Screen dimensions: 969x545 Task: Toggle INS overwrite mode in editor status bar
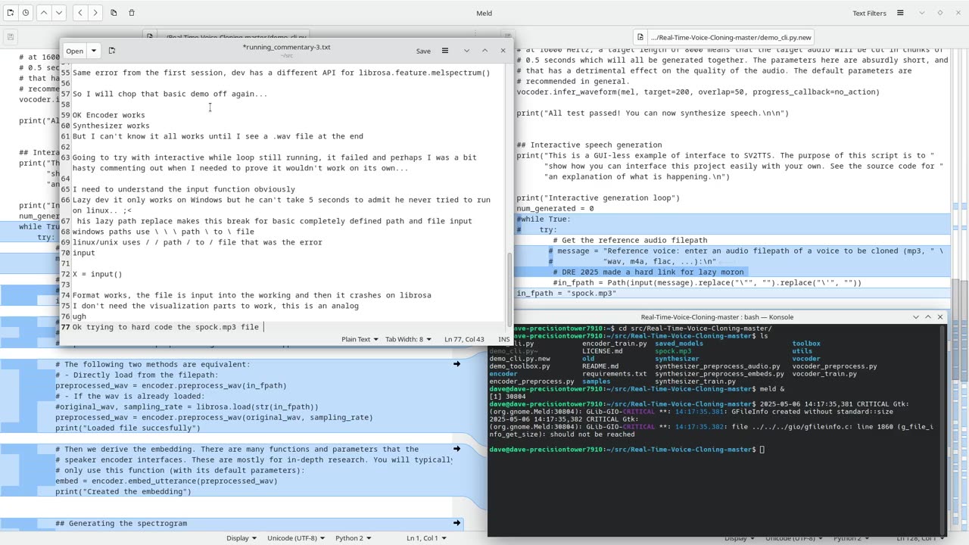[x=504, y=339]
